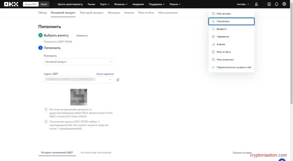Select История всех пополнений tab
Viewport: 293px width, 161px height.
click(x=96, y=153)
